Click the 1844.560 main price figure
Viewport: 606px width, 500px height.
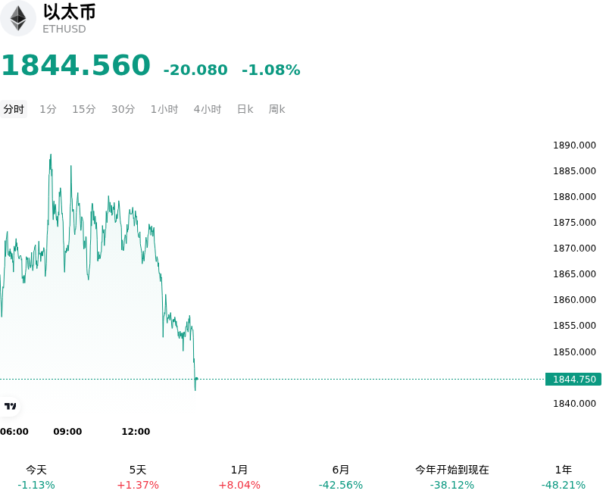[76, 64]
